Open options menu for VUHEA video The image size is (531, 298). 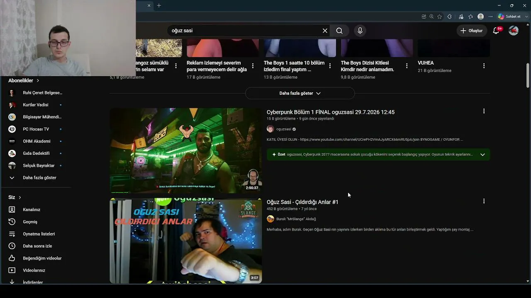[x=484, y=66]
